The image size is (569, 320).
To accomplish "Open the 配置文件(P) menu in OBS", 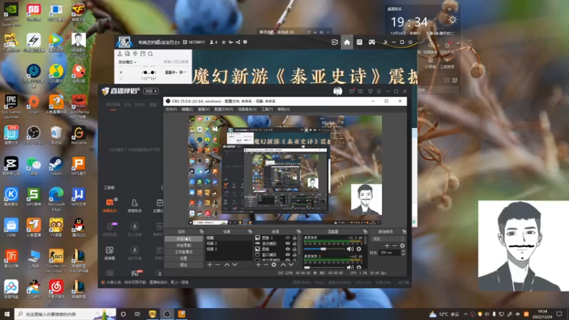I will [x=223, y=110].
